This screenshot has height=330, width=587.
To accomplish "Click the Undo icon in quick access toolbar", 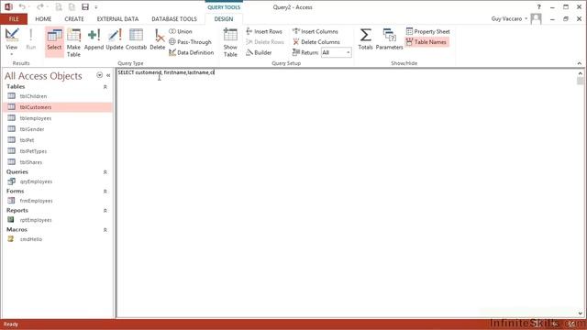I will coord(22,6).
